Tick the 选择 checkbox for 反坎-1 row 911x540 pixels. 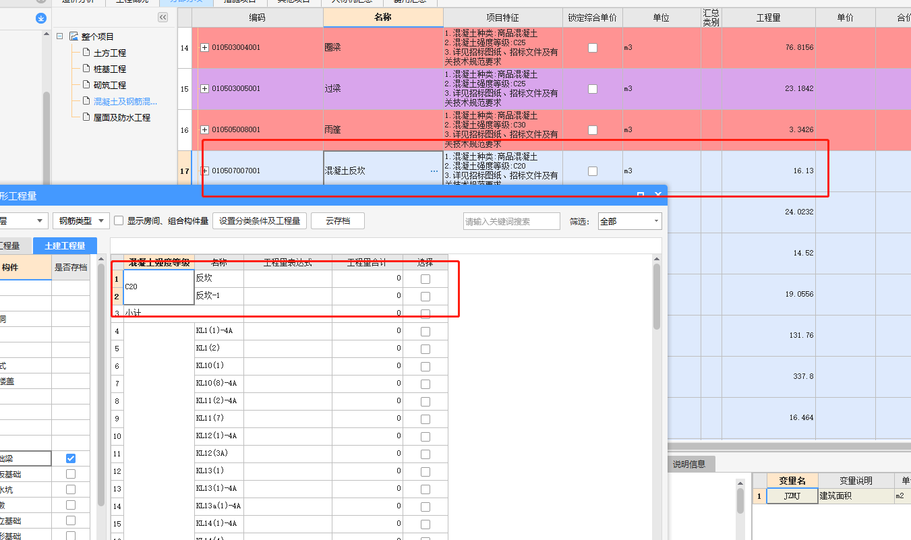click(x=425, y=297)
